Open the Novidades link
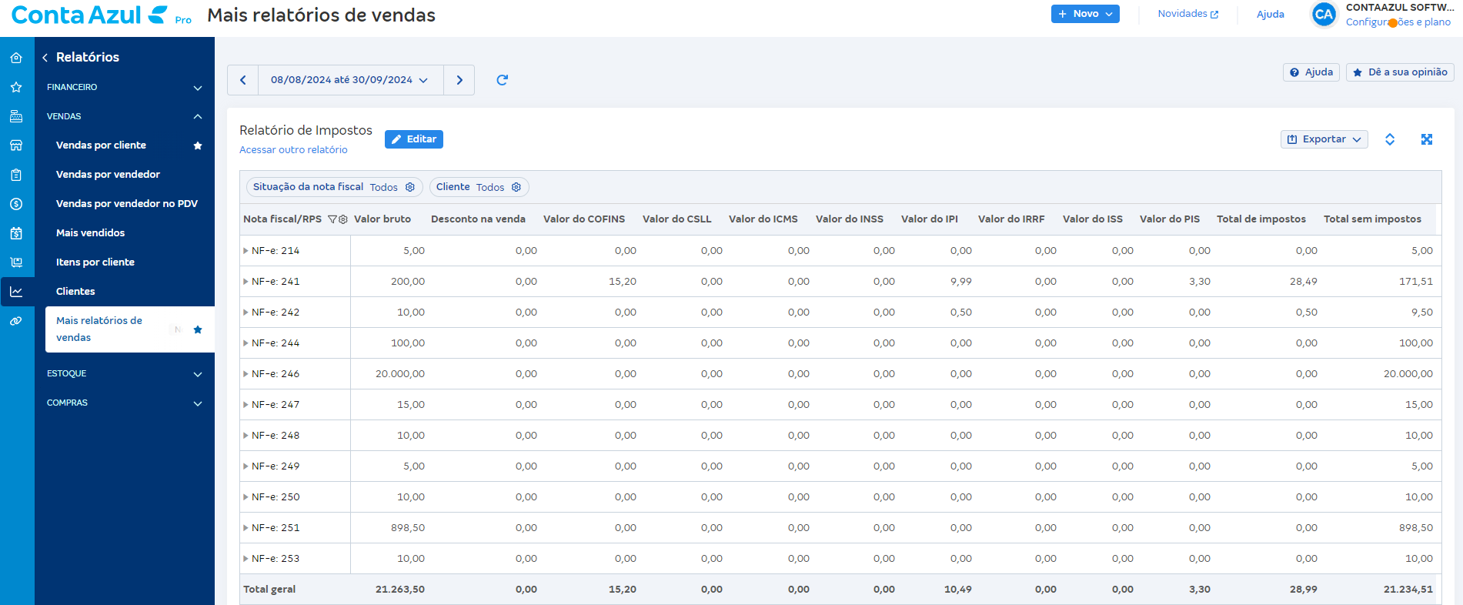The image size is (1463, 605). (x=1188, y=14)
